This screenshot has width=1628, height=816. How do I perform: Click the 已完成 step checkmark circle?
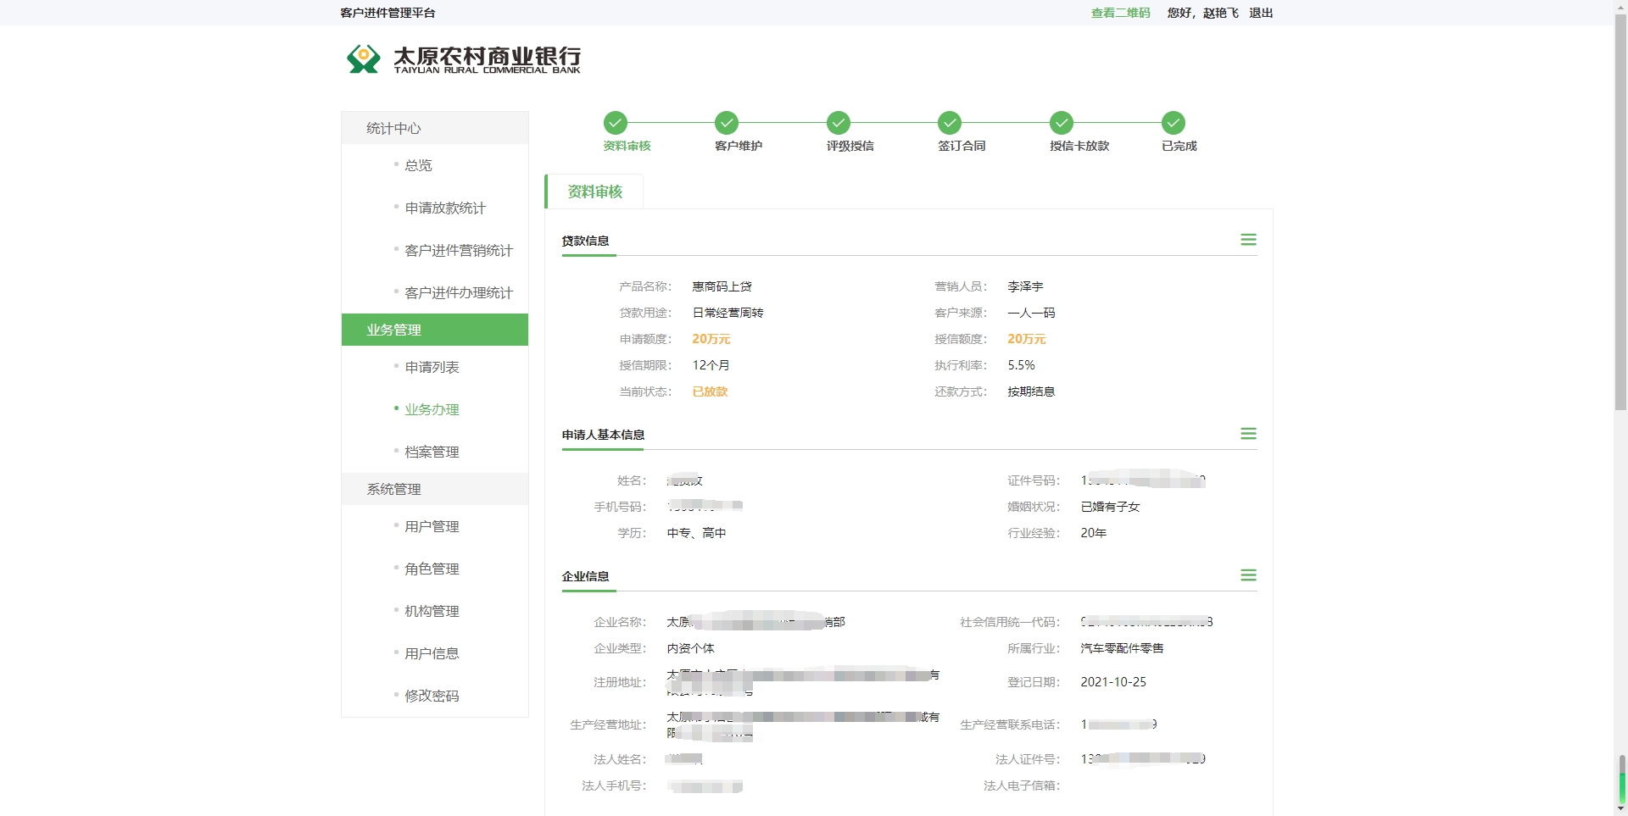click(1174, 123)
